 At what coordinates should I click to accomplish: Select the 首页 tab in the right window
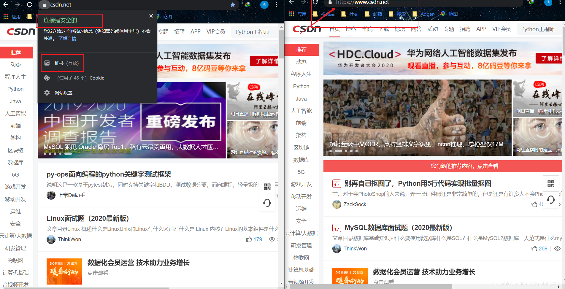pyautogui.click(x=335, y=29)
